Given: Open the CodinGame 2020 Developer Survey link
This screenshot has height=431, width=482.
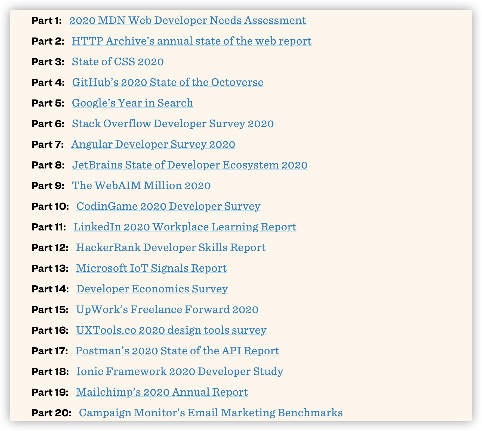Looking at the screenshot, I should 168,206.
